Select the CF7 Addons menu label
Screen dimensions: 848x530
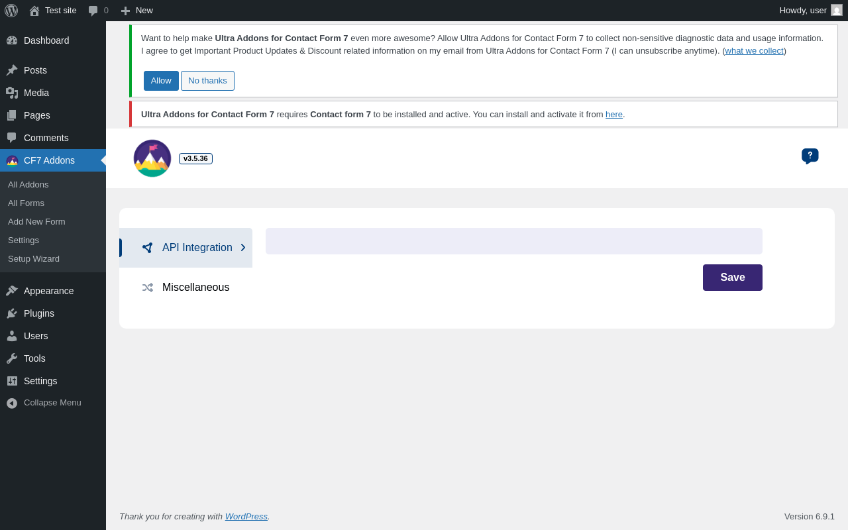point(49,160)
